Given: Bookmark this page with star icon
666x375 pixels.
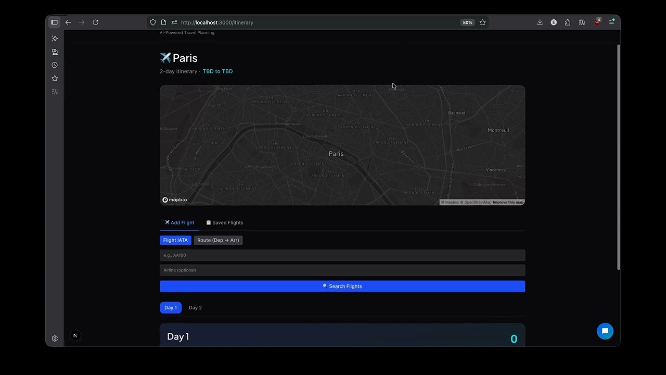Looking at the screenshot, I should [482, 22].
